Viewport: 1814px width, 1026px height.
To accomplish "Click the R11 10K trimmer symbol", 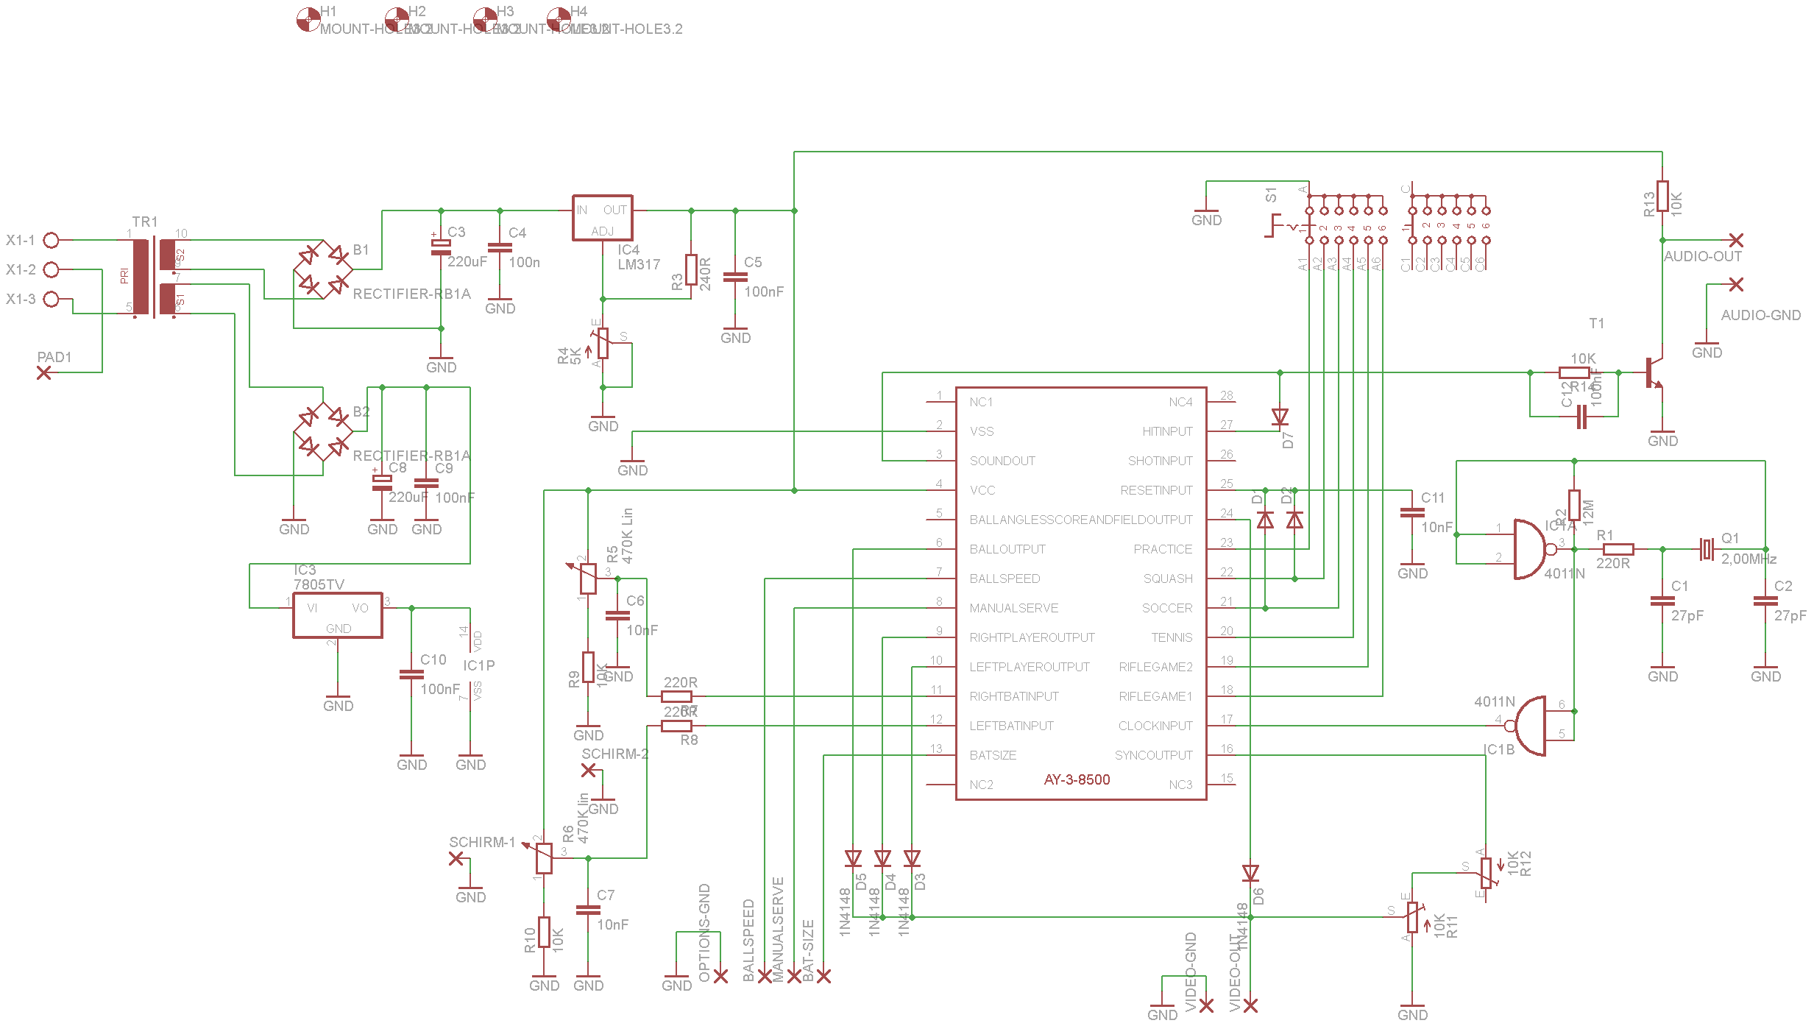I will point(1412,917).
